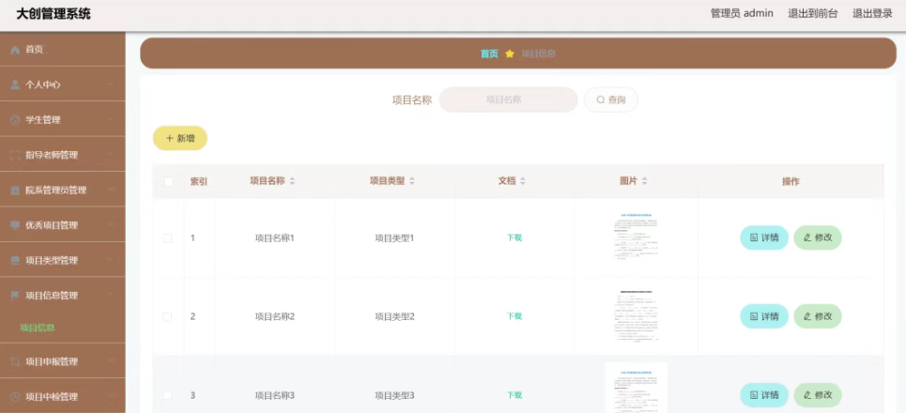Click 退出到前台 in the top bar
Screen dimensions: 906x413
(x=812, y=14)
